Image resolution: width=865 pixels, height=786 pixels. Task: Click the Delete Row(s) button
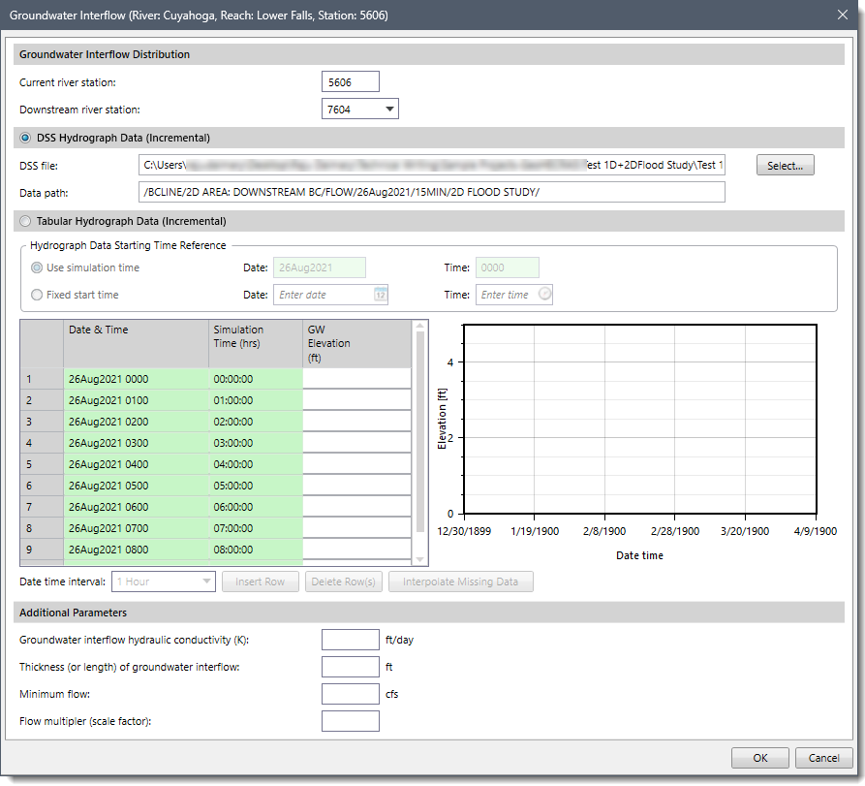click(x=344, y=582)
